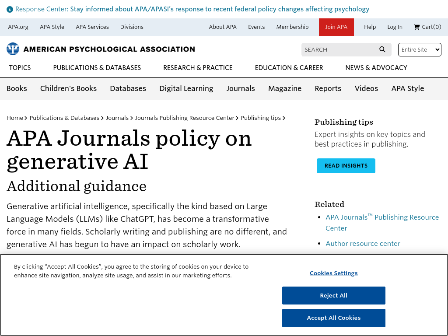Expand PUBLICATIONS & DATABASES menu
Screen dimensions: 448x336
coord(97,68)
